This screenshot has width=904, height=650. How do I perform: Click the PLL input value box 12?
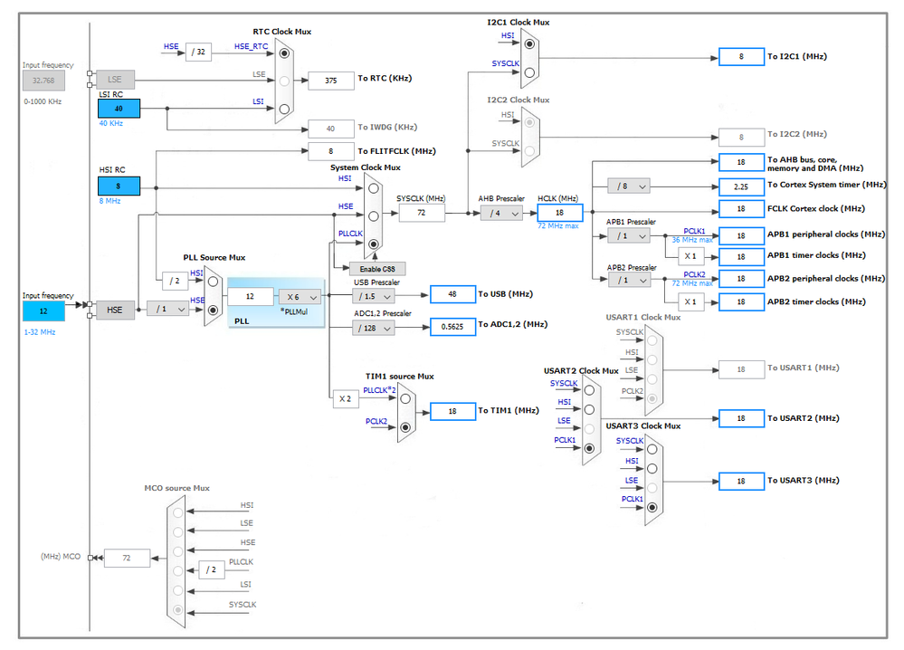(251, 296)
